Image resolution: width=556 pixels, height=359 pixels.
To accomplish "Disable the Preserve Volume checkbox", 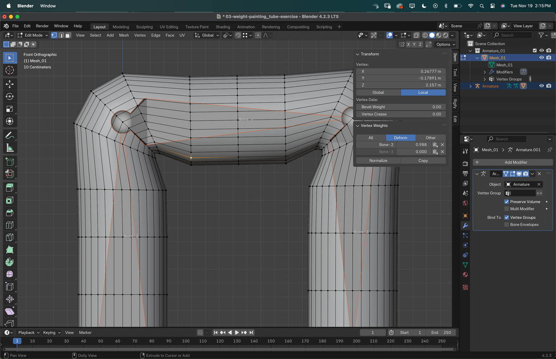I will [506, 202].
